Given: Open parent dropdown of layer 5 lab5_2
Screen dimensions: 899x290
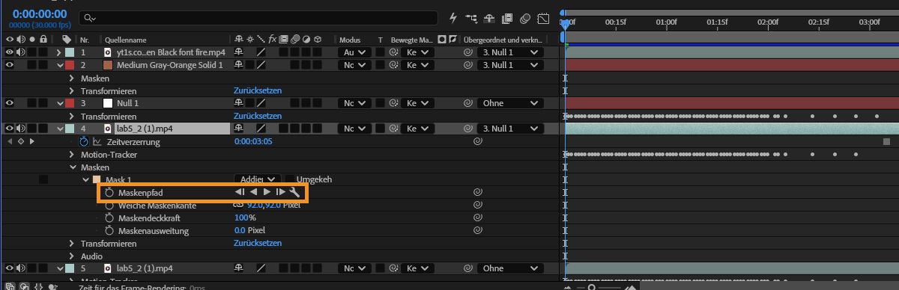Looking at the screenshot, I should (x=510, y=268).
